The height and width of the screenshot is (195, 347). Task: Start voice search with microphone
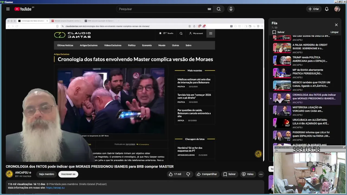pyautogui.click(x=231, y=9)
